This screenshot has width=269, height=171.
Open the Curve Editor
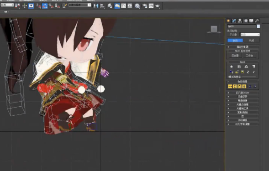(x=123, y=6)
